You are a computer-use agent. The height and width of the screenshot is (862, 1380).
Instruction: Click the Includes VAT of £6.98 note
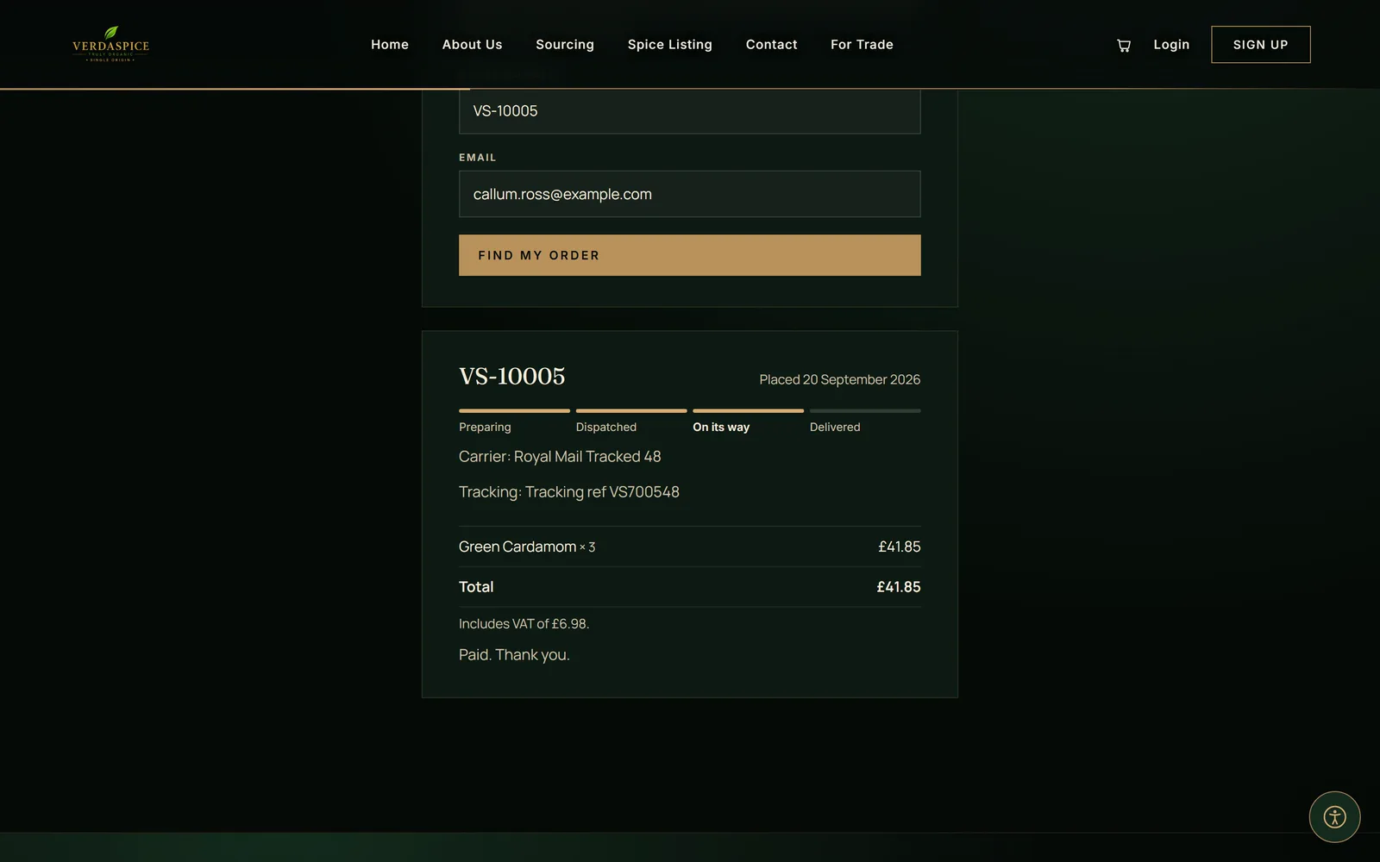(524, 624)
